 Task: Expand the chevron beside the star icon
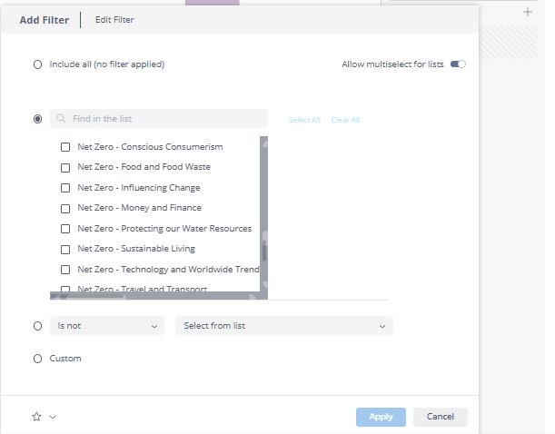pos(53,418)
